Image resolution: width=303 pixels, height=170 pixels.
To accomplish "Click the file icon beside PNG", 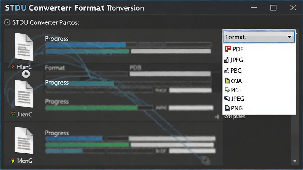I will 228,108.
